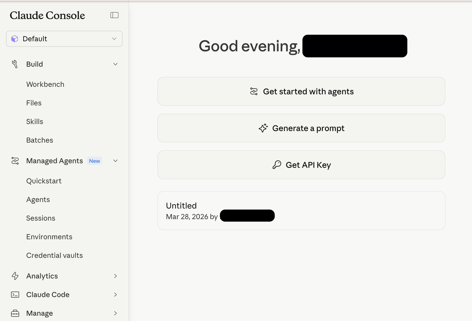Screen dimensions: 472x321
Task: Click the Claude Code terminal icon
Action: [15, 295]
